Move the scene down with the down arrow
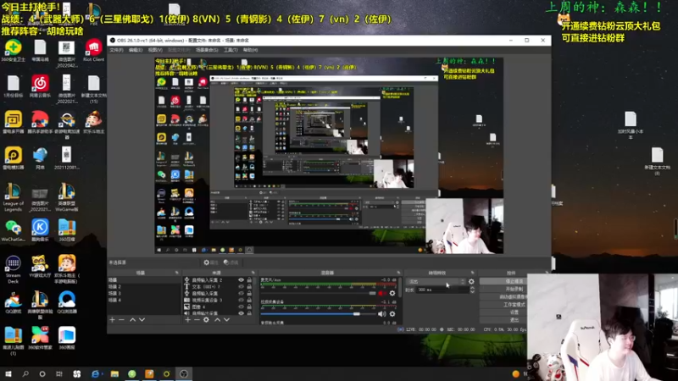This screenshot has height=381, width=678. pyautogui.click(x=142, y=320)
